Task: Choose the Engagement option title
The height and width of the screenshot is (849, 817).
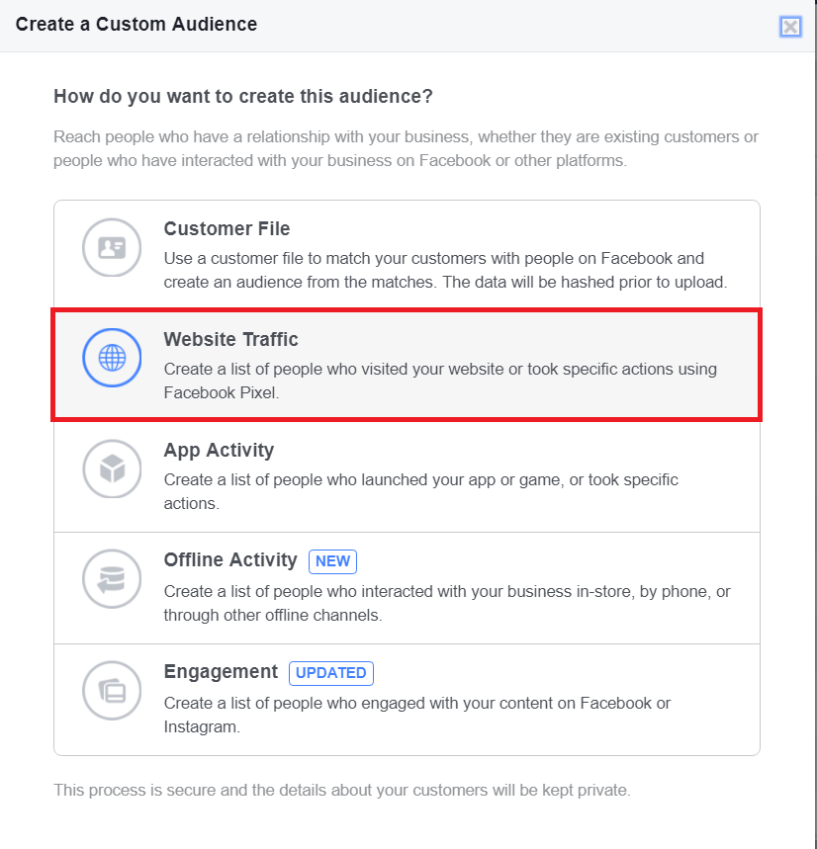Action: [x=221, y=672]
